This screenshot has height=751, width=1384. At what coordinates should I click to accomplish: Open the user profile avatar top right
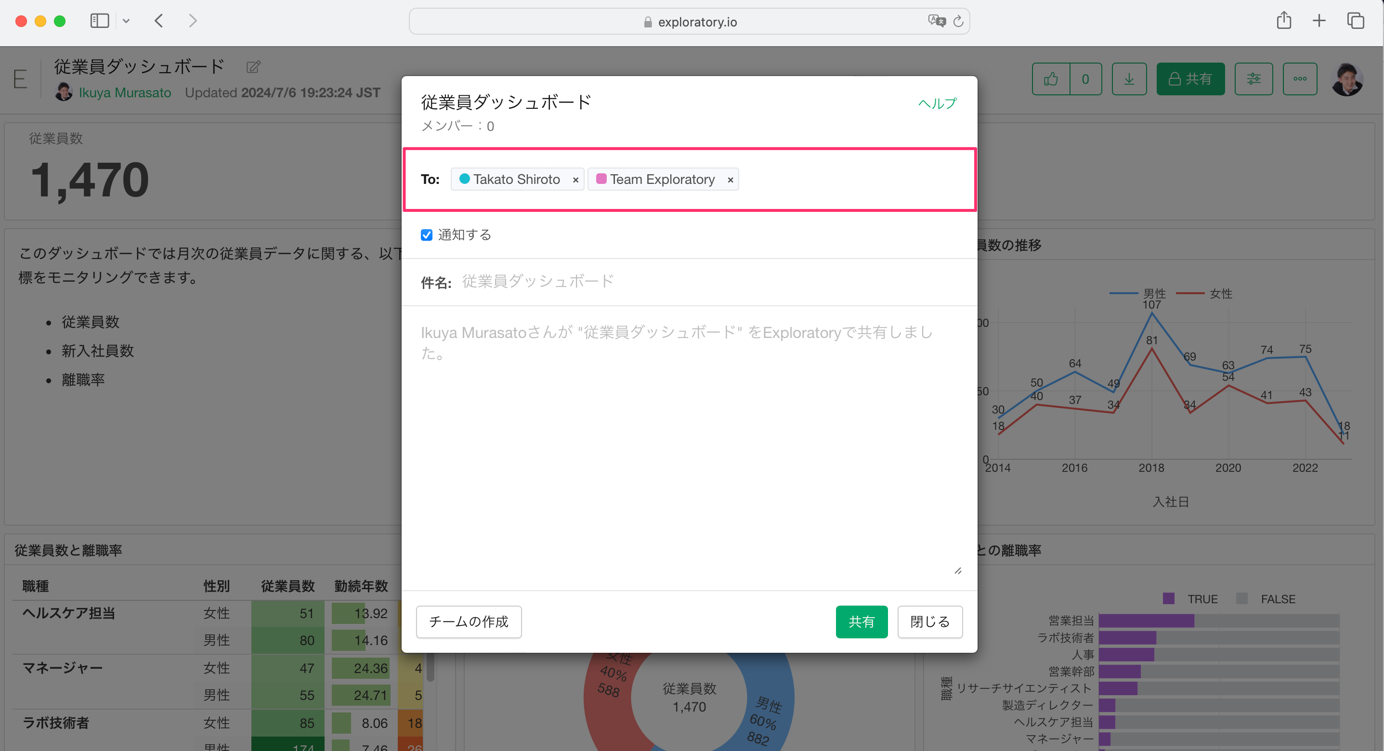[1347, 79]
